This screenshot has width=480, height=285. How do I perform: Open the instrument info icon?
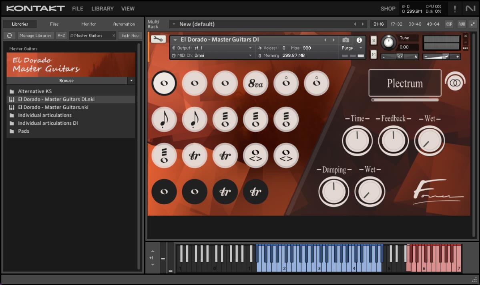(359, 40)
